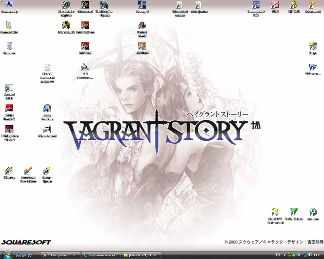Click the EN language indicator
This screenshot has width=324, height=259.
point(278,255)
